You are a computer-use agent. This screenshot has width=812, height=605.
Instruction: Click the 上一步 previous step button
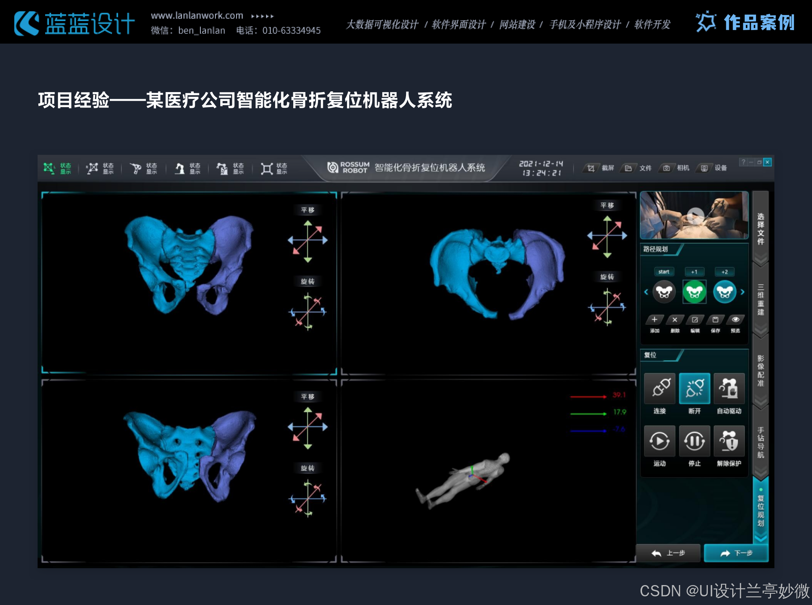(x=668, y=553)
